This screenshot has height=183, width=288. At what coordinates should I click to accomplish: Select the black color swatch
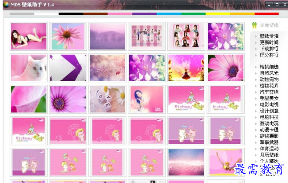pyautogui.click(x=70, y=14)
